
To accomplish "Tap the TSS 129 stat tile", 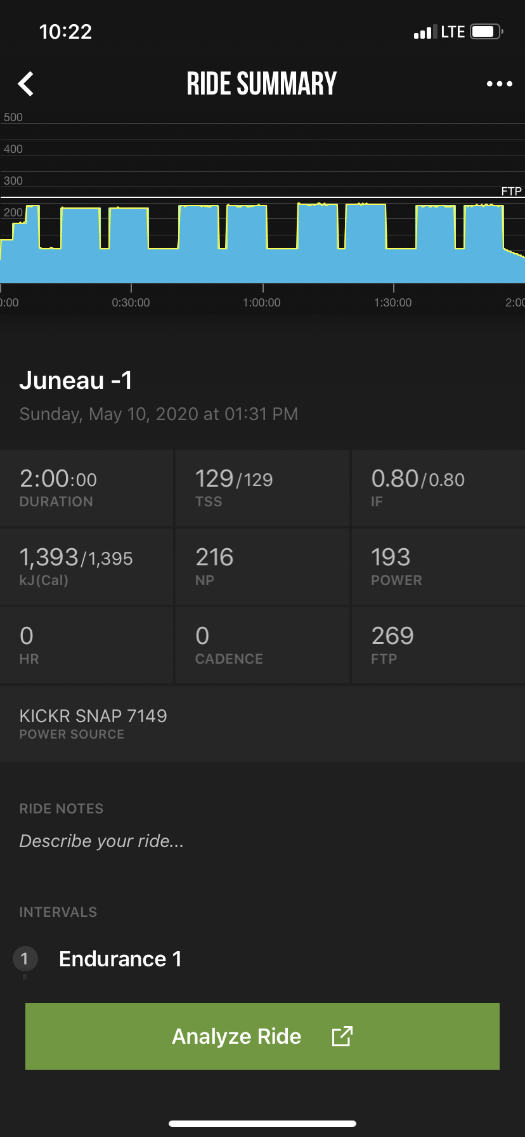I will (x=262, y=488).
